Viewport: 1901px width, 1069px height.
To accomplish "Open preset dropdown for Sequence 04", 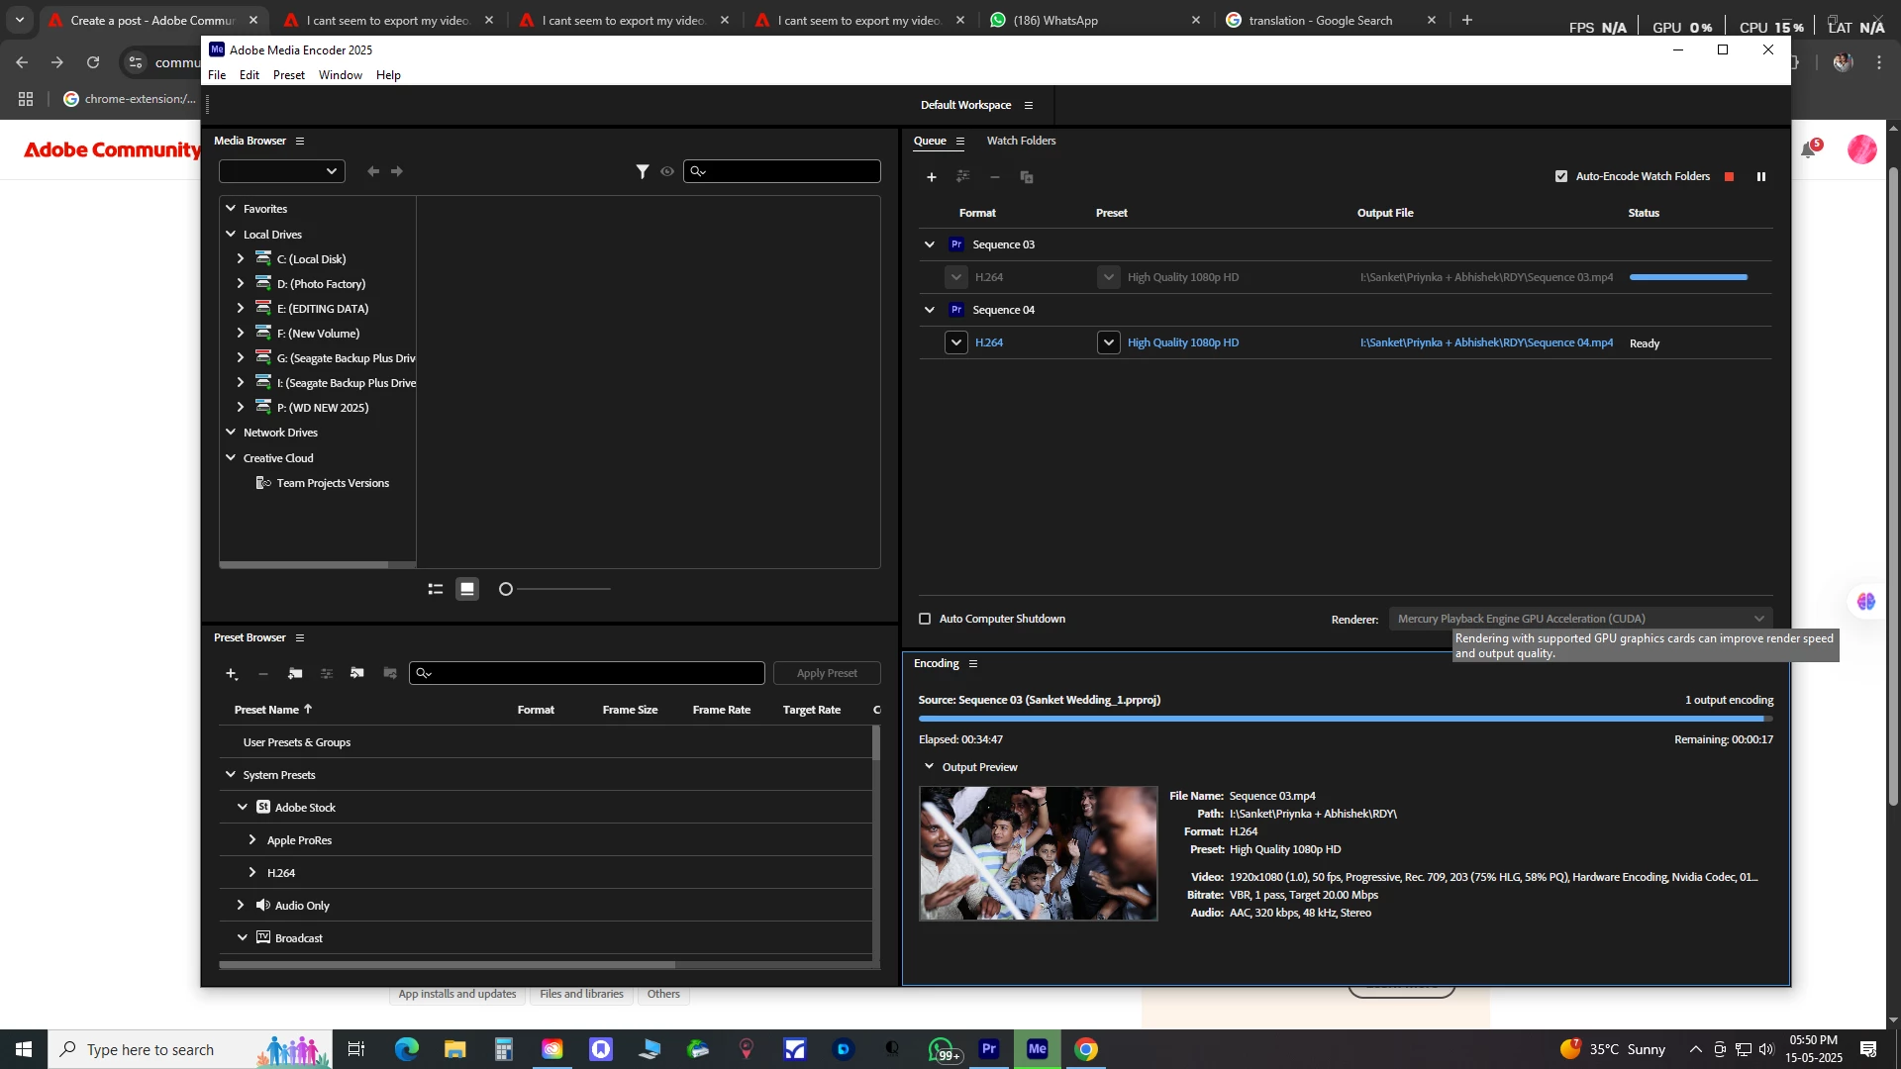I will coord(1108,342).
